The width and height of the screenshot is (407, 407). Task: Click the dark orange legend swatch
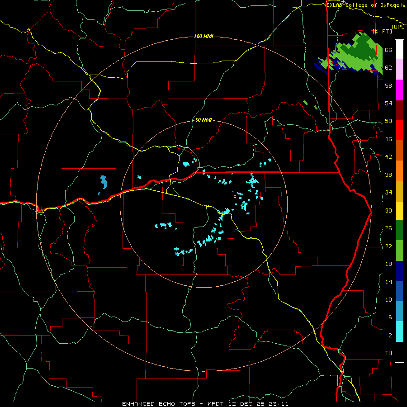[399, 151]
